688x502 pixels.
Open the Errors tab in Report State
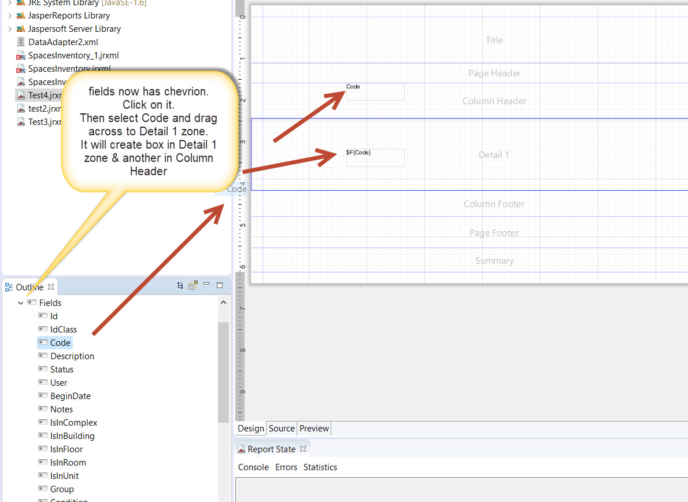pyautogui.click(x=286, y=467)
